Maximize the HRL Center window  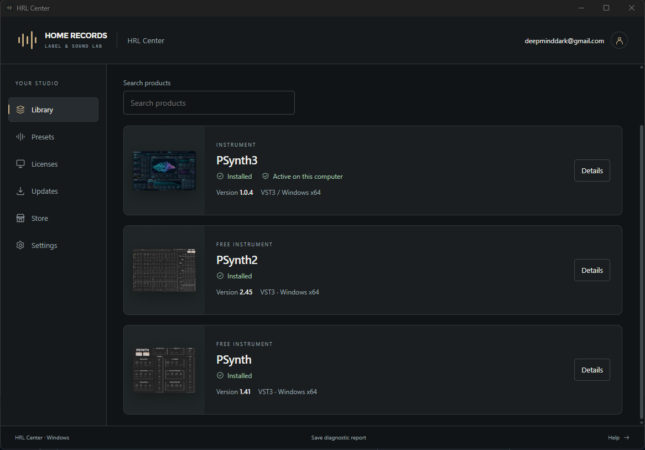pos(606,8)
